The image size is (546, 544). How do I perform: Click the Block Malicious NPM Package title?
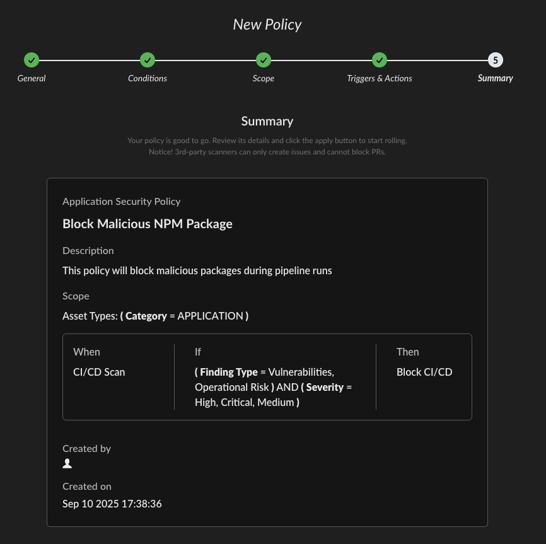(x=148, y=224)
